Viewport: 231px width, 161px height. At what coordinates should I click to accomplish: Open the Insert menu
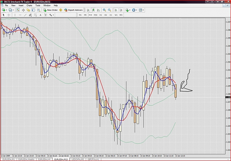(x=21, y=6)
